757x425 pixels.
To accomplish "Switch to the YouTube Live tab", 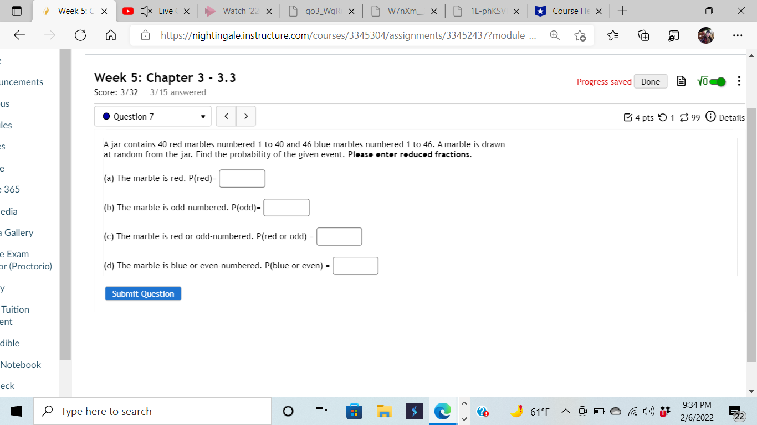I will 157,11.
